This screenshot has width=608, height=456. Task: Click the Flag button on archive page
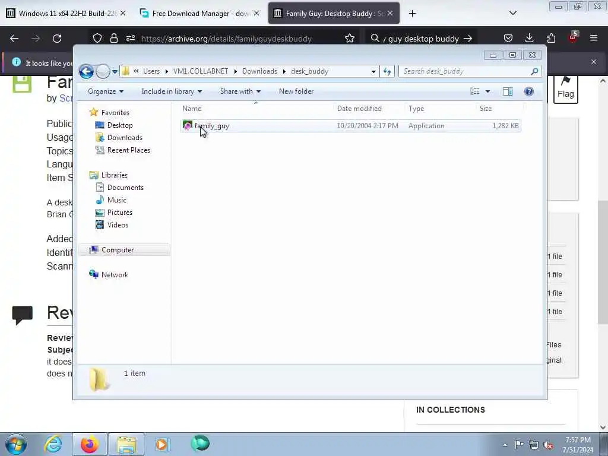click(566, 89)
